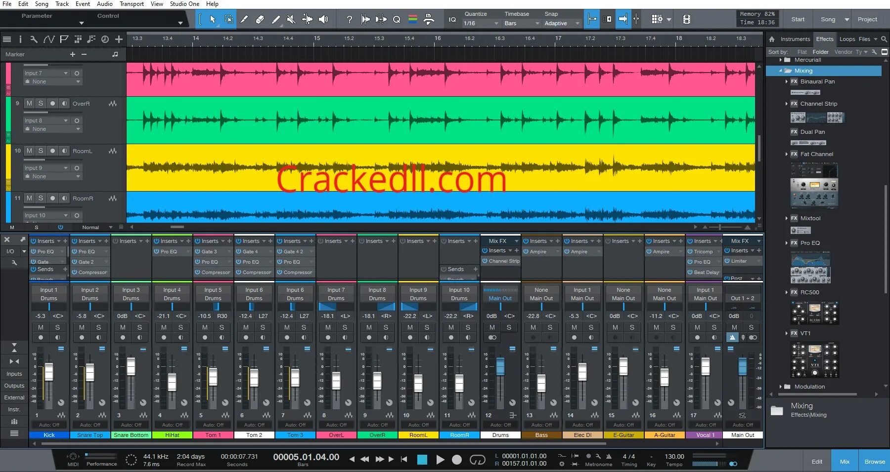The image size is (890, 472).
Task: Delete a marker with the minus icon
Action: tap(84, 54)
